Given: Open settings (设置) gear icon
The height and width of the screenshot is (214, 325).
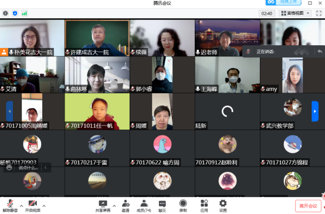Looking at the screenshot, I should point(223,206).
